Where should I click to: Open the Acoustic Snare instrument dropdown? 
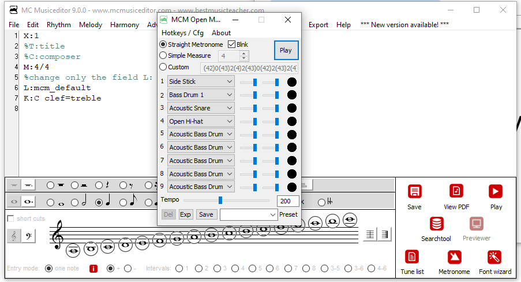pos(201,108)
